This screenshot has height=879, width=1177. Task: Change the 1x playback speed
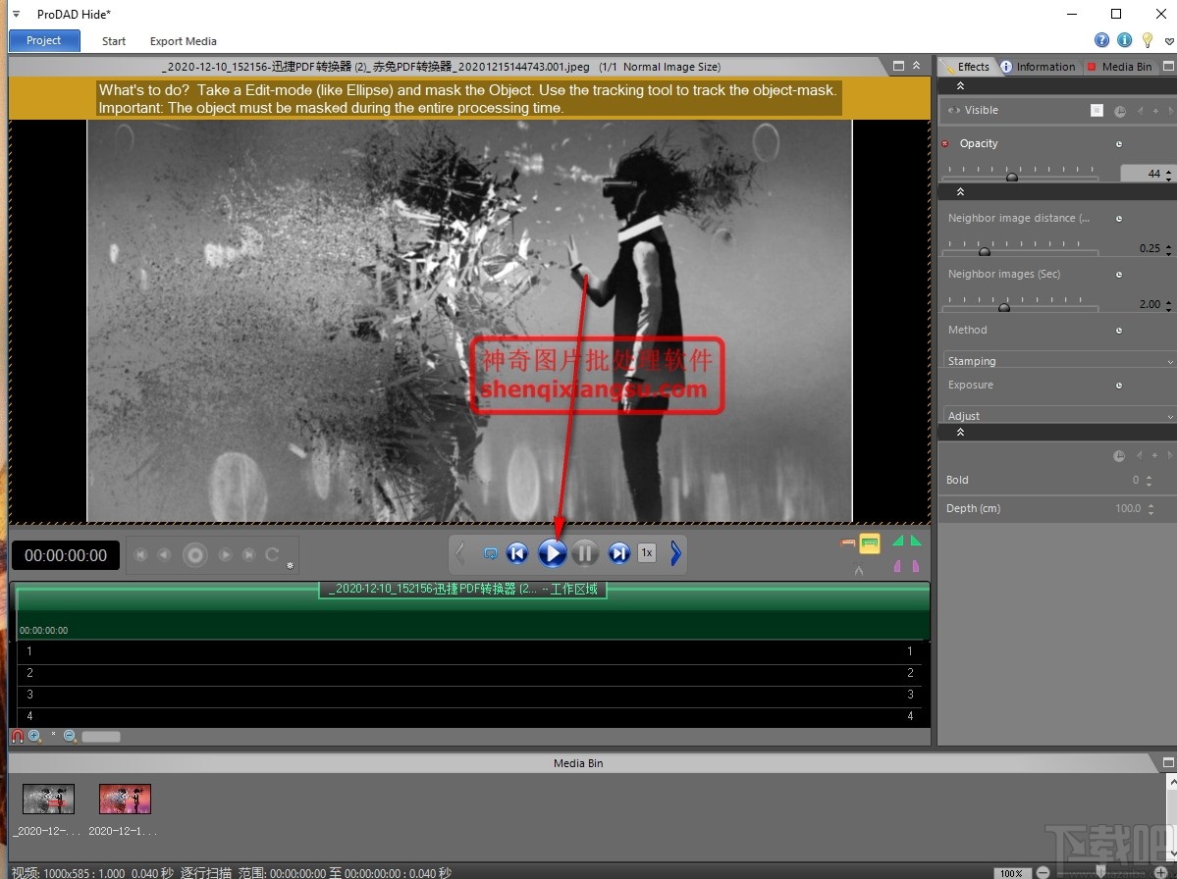[x=646, y=552]
